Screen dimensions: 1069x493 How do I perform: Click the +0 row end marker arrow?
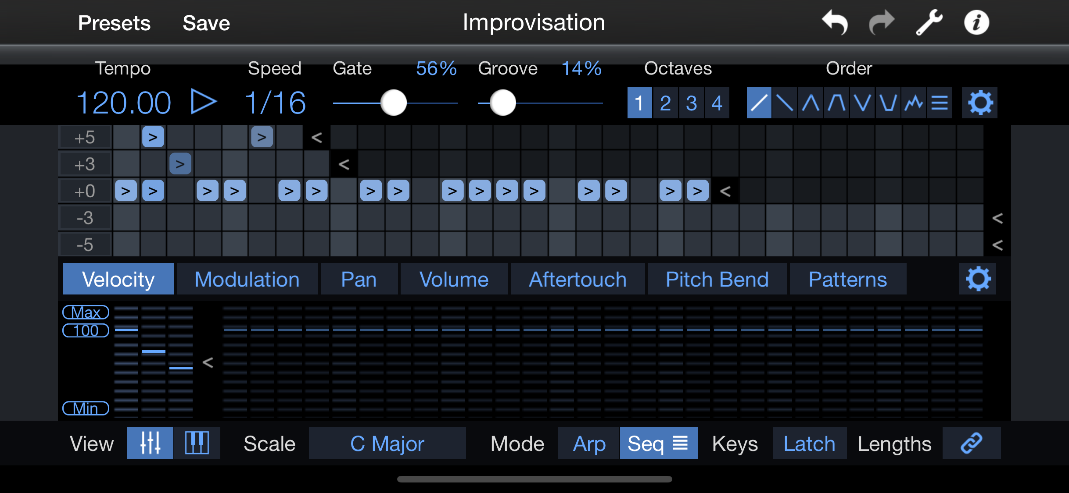[x=725, y=191]
